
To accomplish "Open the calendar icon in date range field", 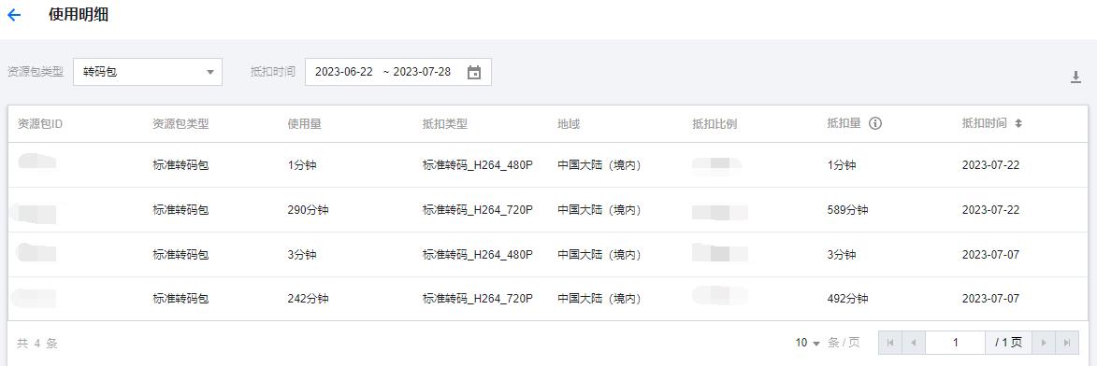I will pyautogui.click(x=473, y=72).
